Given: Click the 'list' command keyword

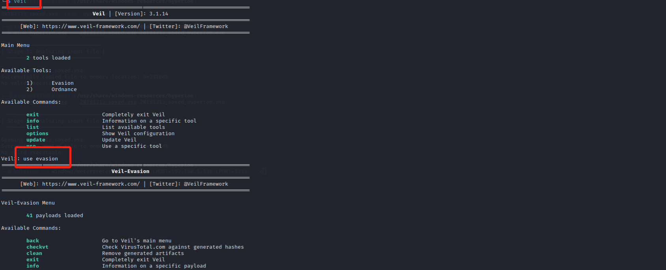Looking at the screenshot, I should [x=33, y=127].
